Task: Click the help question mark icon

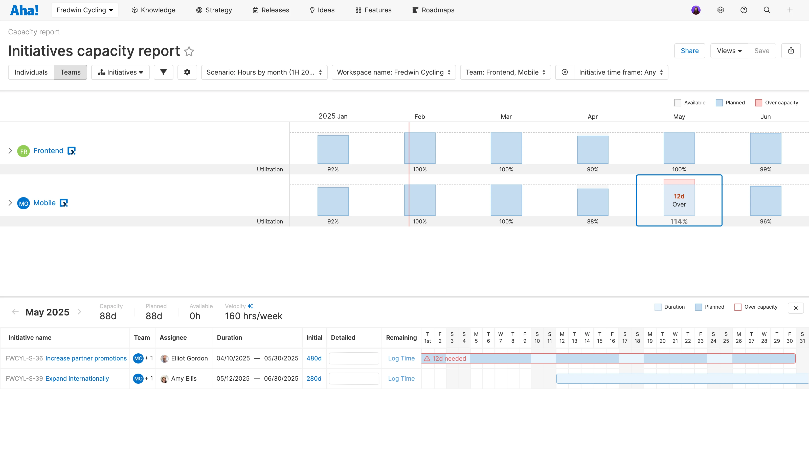Action: coord(744,10)
